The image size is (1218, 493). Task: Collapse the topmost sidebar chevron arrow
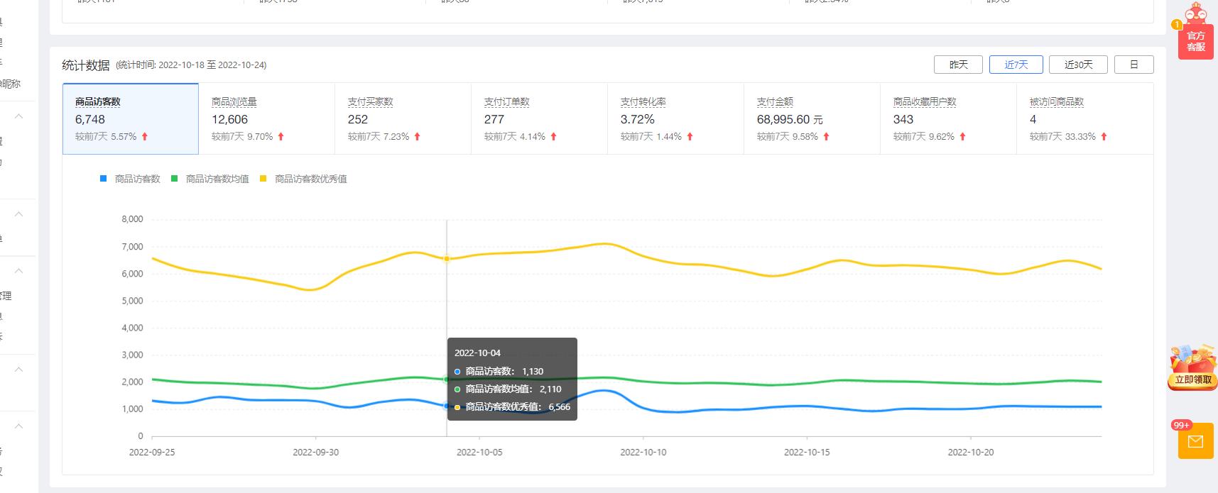[19, 116]
